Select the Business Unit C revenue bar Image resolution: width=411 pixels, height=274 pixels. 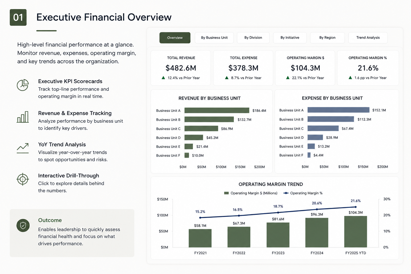(201, 129)
